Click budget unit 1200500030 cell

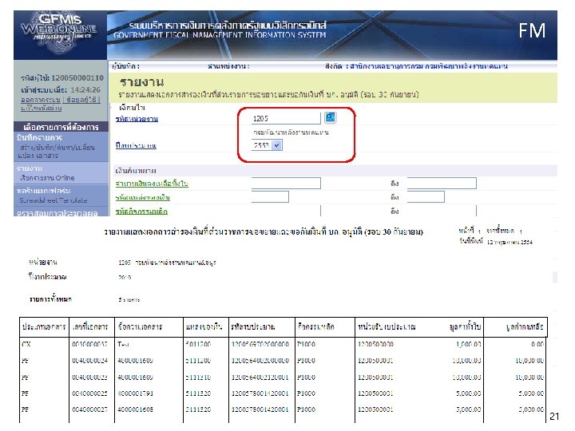tap(375, 344)
